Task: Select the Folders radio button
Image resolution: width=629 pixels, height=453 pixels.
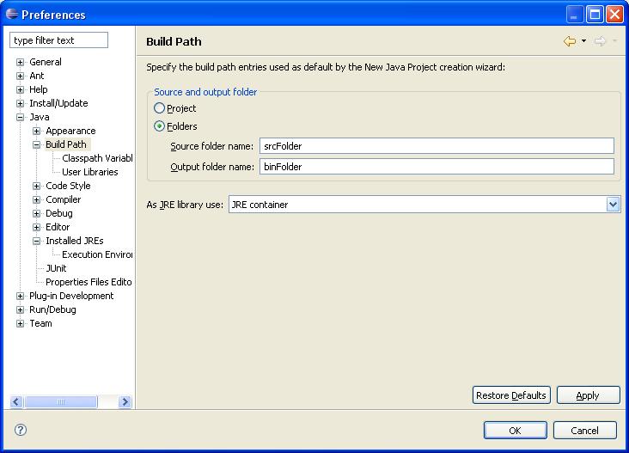Action: click(x=159, y=126)
